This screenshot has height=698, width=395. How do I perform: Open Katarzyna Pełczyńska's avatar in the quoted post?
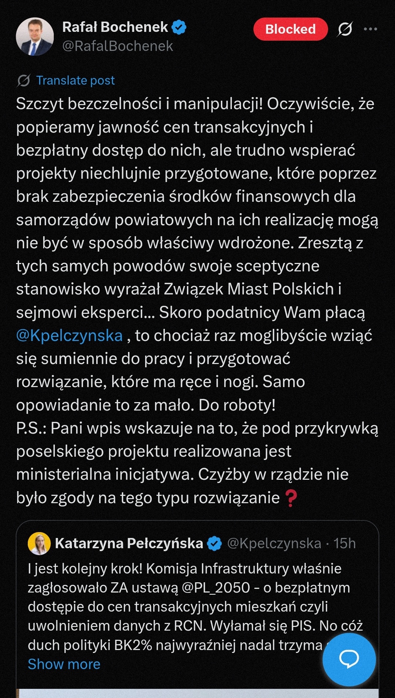39,543
